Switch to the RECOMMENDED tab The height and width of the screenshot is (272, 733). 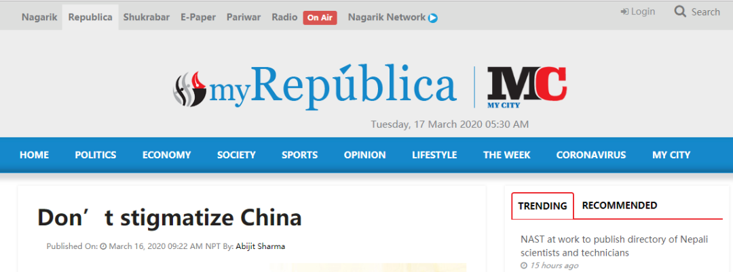[x=620, y=206]
